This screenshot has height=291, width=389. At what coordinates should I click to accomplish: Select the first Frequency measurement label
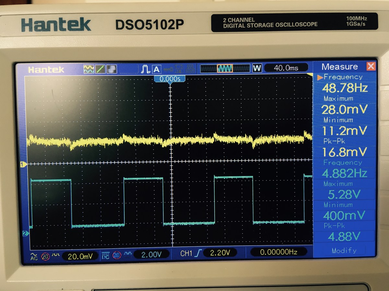pyautogui.click(x=343, y=77)
